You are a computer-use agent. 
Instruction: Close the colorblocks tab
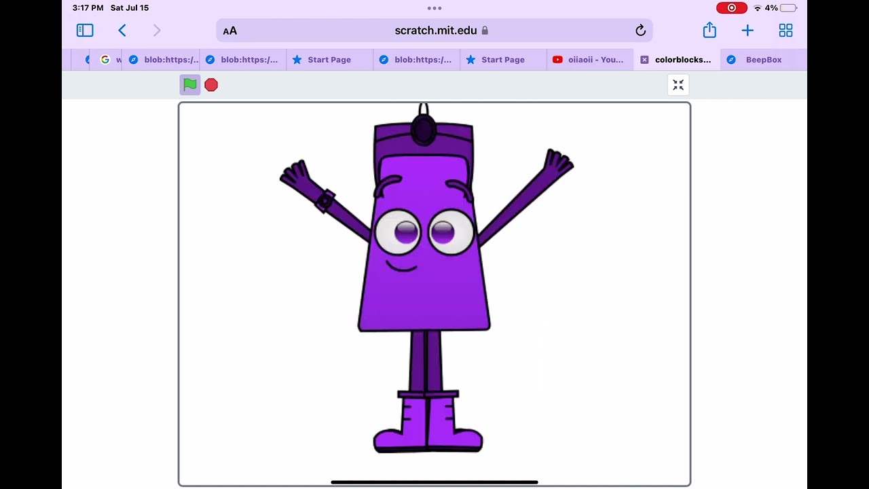click(x=644, y=60)
